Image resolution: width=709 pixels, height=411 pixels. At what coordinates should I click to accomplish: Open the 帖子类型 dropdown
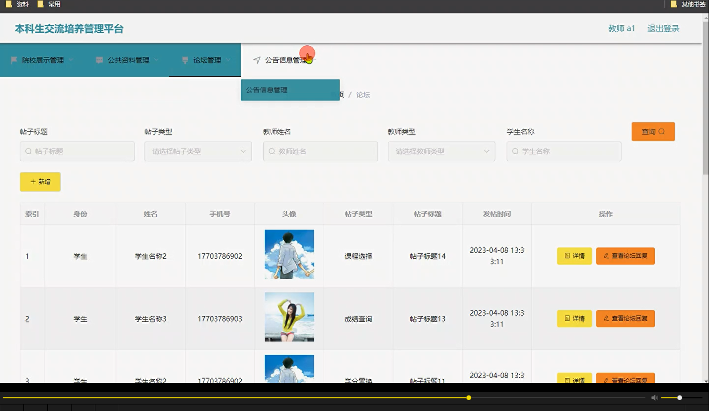tap(198, 151)
